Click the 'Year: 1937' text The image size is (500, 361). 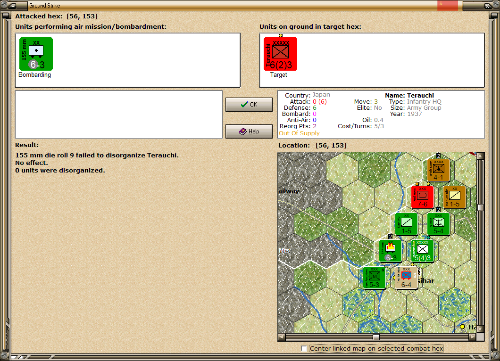pos(406,114)
